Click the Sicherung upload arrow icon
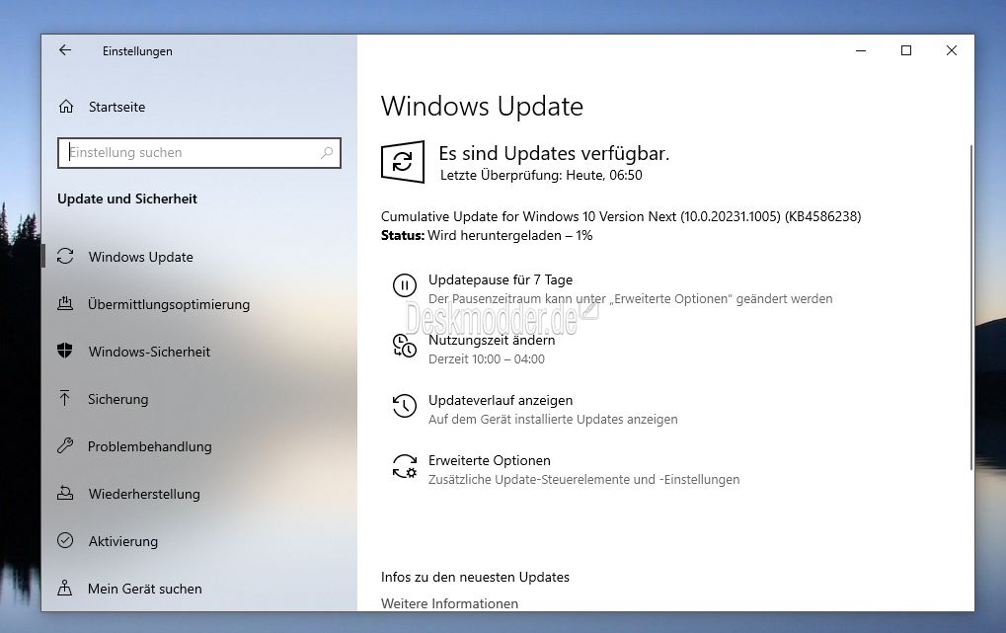The height and width of the screenshot is (633, 1006). (65, 398)
